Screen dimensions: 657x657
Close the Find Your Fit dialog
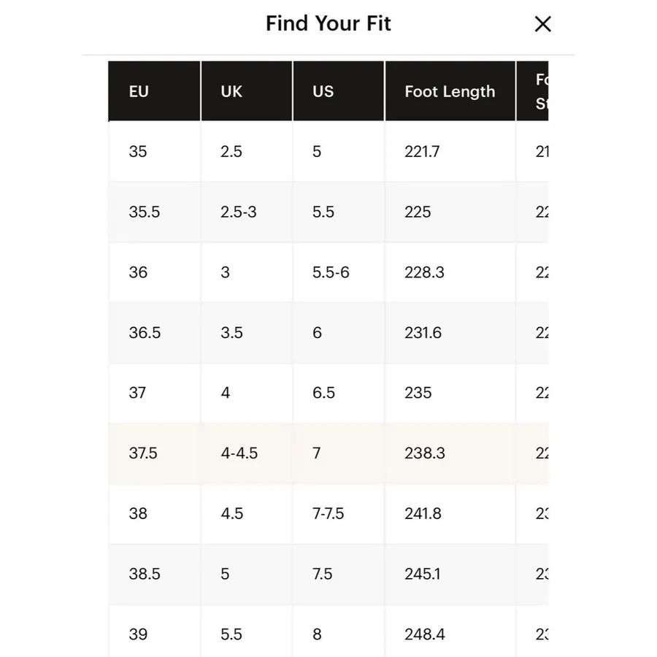[542, 24]
